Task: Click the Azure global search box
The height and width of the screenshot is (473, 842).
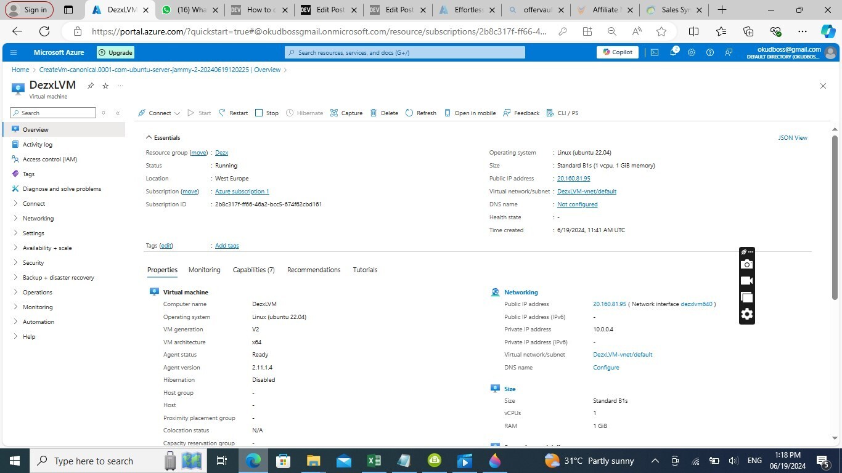Action: point(405,52)
